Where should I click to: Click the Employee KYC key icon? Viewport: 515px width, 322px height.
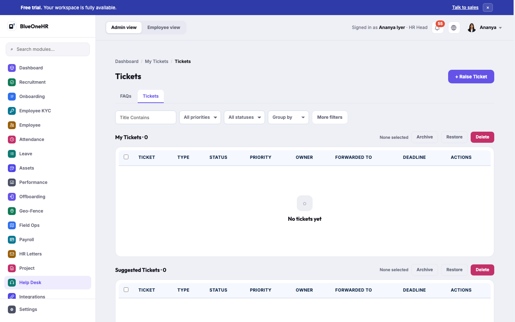(x=12, y=111)
